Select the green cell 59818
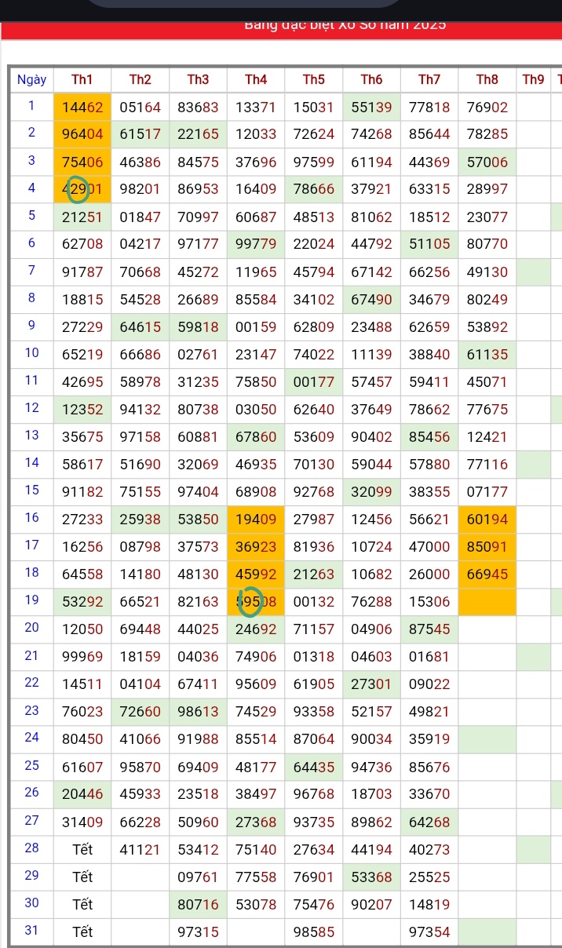562x948 pixels. point(198,326)
